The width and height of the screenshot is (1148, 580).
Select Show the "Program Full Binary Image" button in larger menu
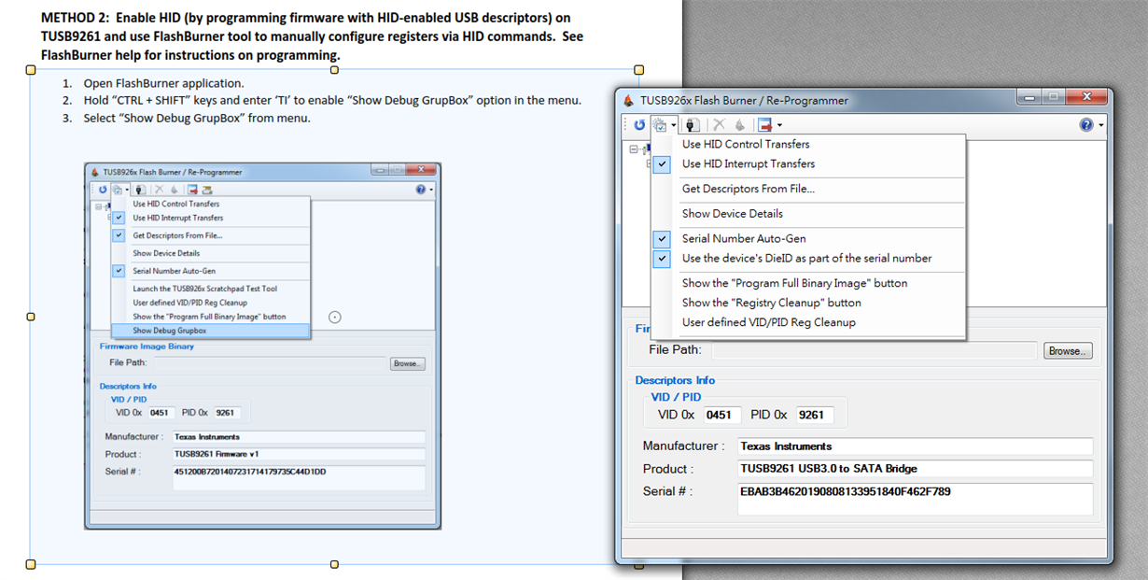(794, 283)
